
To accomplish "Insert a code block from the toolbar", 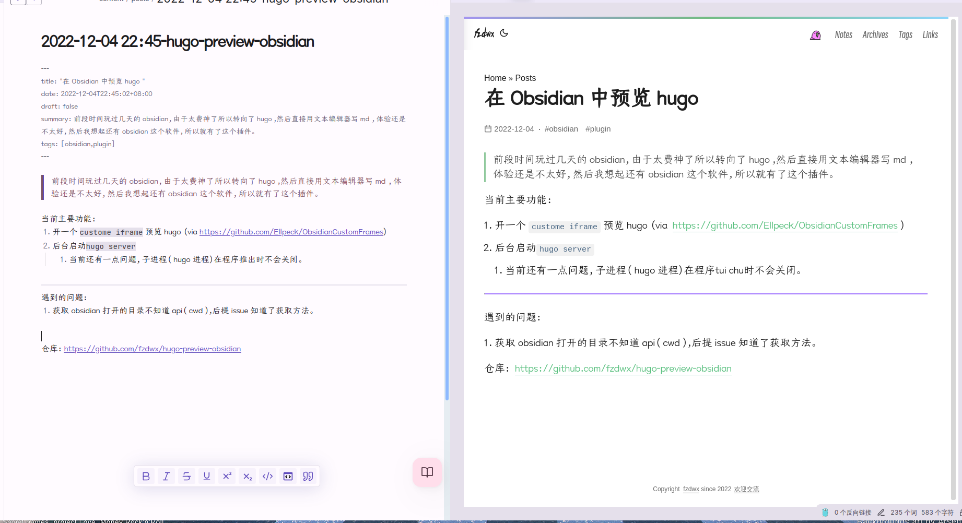I will tap(288, 476).
